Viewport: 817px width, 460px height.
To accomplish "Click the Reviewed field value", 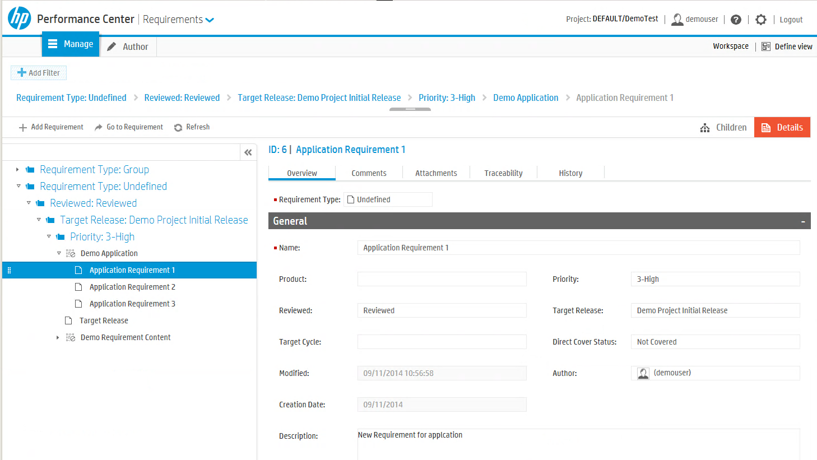I will click(442, 310).
